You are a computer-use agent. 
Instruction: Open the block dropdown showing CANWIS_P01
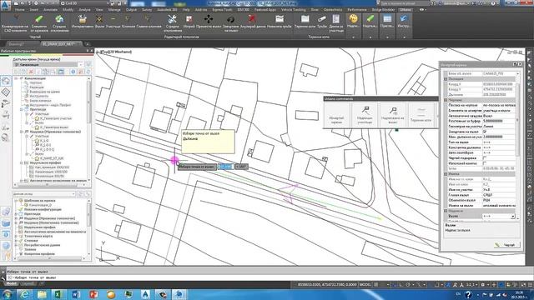tap(517, 73)
